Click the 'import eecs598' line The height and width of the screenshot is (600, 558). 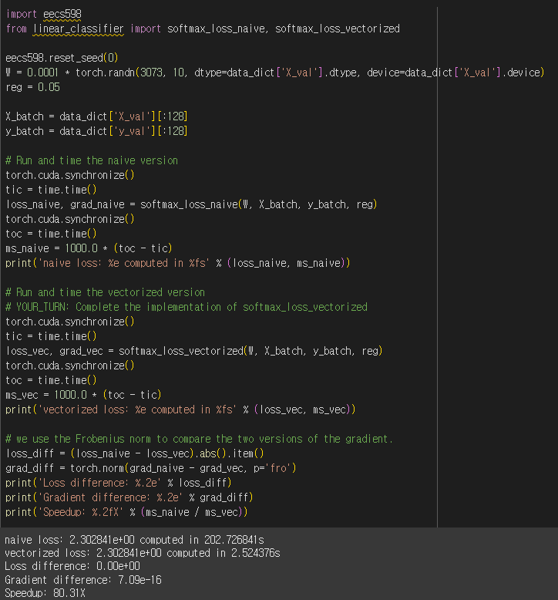[44, 14]
